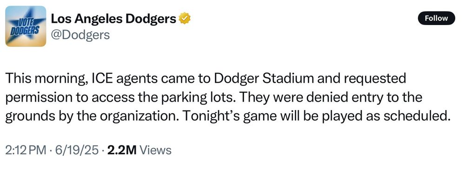The image size is (465, 169).
Task: Open the @Dodgers handle link
Action: 80,35
